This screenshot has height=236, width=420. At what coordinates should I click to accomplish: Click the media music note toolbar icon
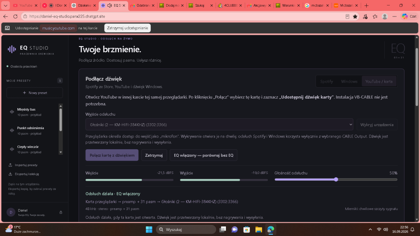[x=365, y=16]
